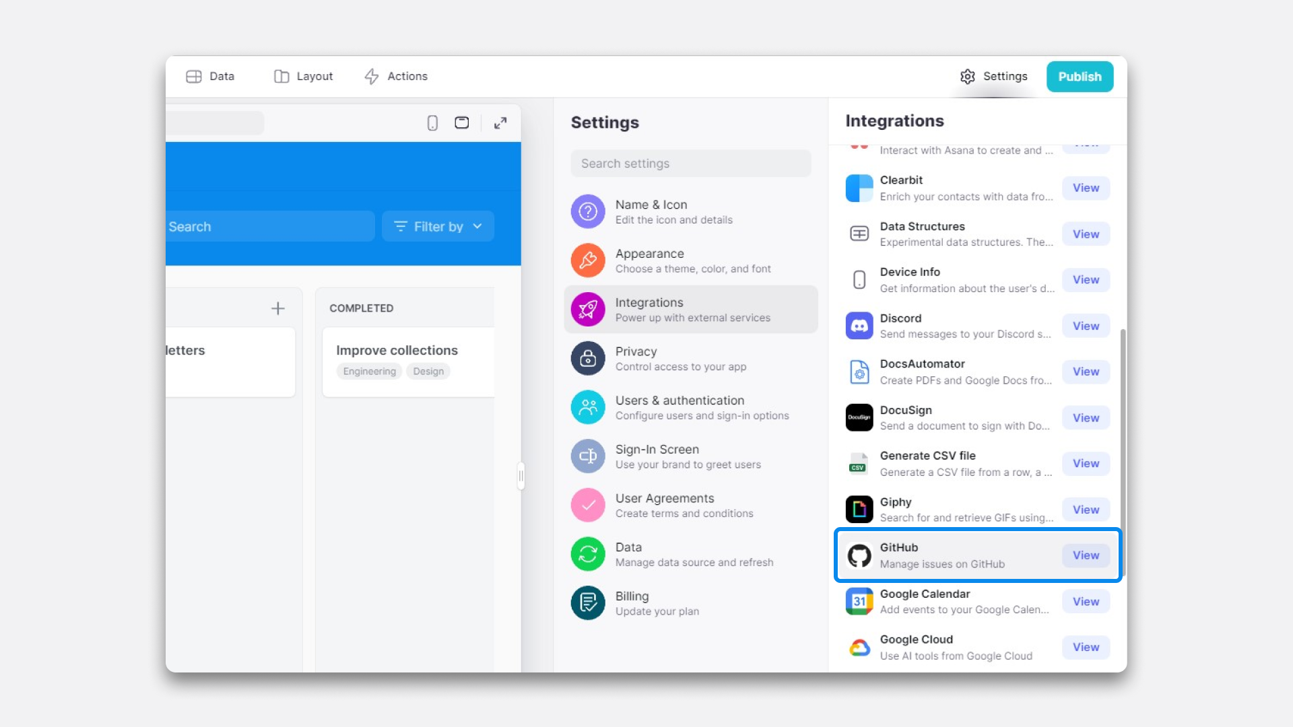
Task: Select the Data refresh icon
Action: click(x=587, y=554)
